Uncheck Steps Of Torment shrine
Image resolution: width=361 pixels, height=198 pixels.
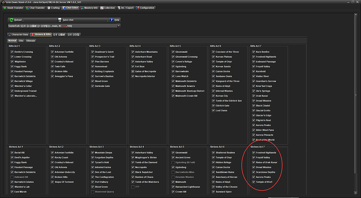[52, 182]
